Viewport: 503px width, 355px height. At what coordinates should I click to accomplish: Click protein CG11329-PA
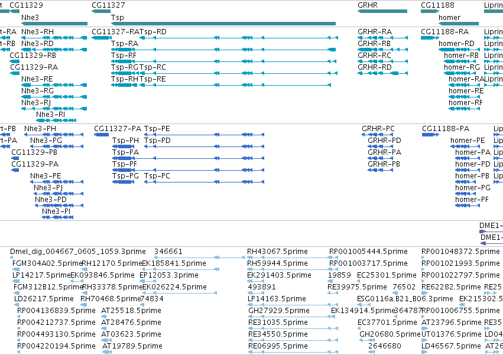tap(15, 170)
